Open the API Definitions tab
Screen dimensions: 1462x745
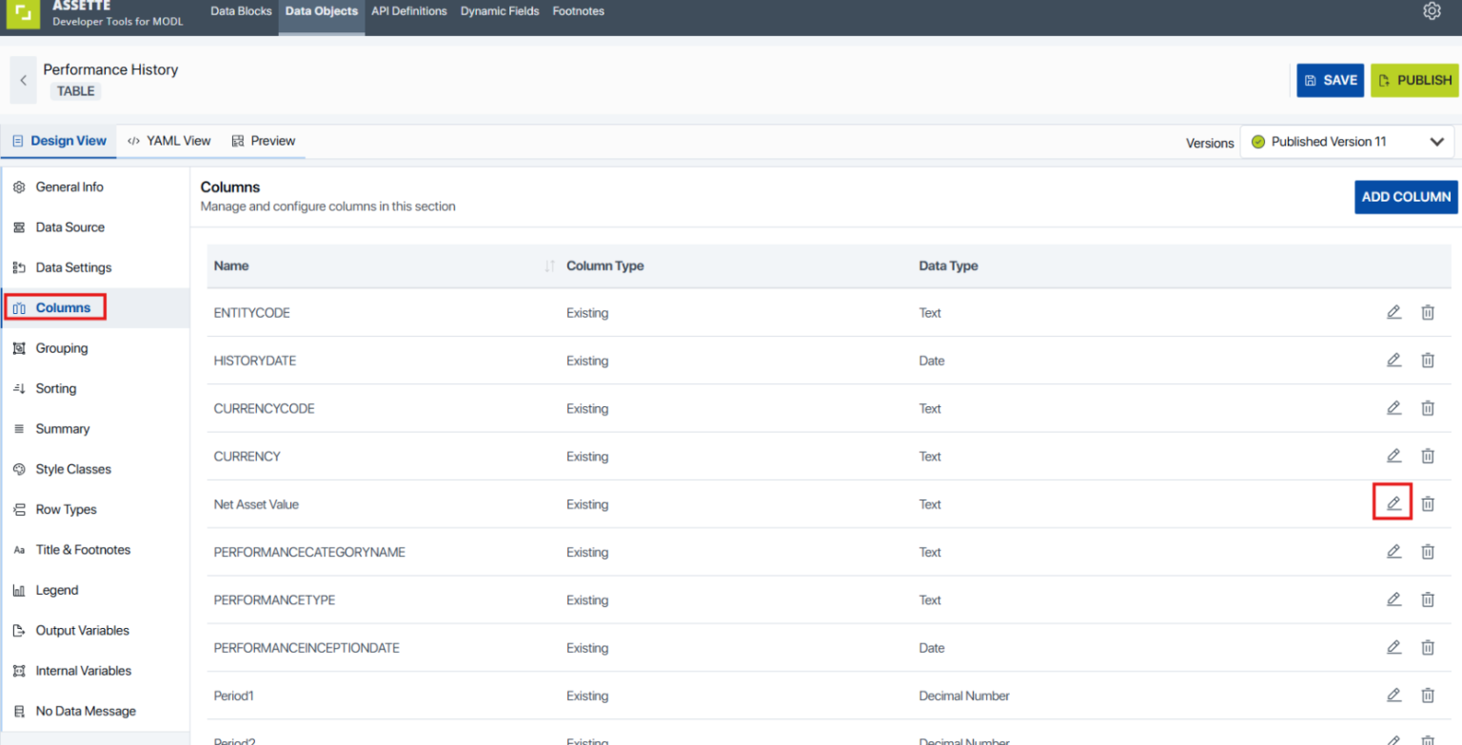409,11
